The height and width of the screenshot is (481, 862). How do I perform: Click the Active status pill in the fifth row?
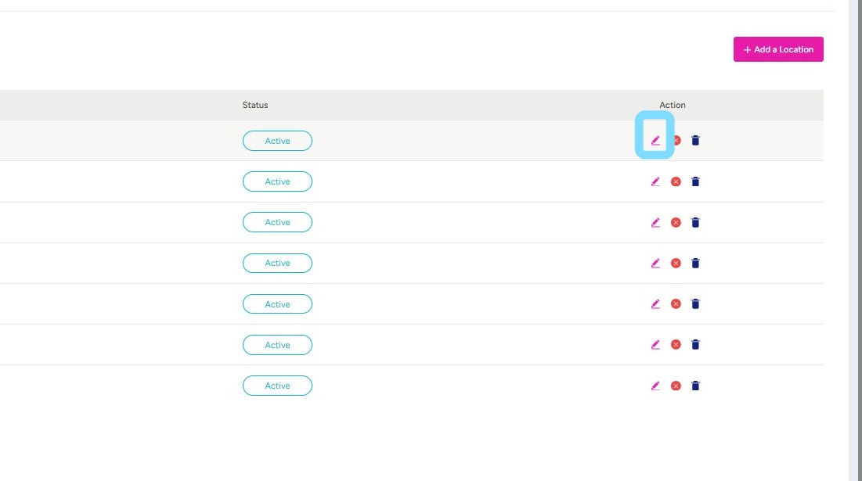click(x=277, y=303)
